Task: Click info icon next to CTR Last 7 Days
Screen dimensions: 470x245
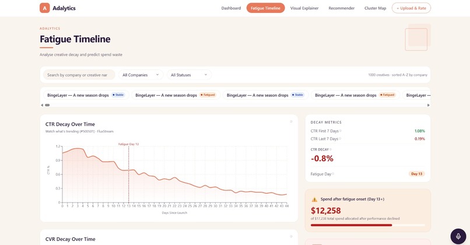Action: (340, 139)
